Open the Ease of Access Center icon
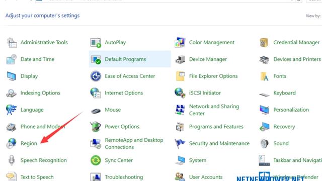Screen dimensions: 322x181 pos(96,76)
